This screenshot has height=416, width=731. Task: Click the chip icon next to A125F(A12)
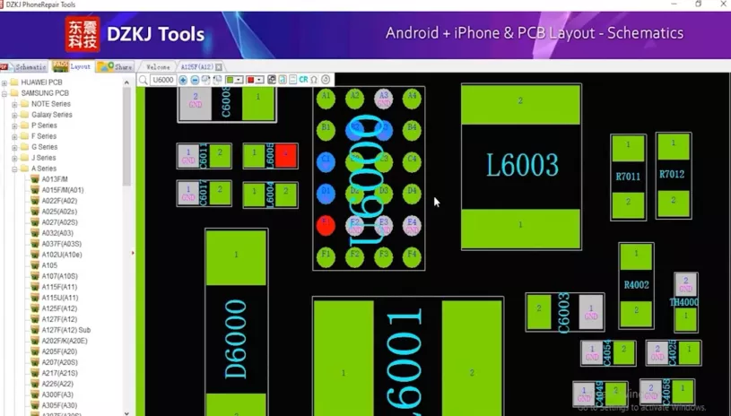[x=35, y=308]
